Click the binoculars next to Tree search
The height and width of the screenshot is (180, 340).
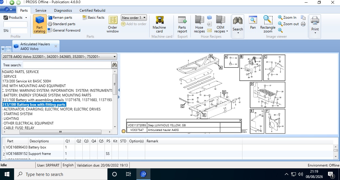114,65
